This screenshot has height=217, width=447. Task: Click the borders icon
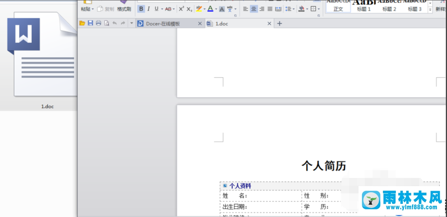coord(313,9)
